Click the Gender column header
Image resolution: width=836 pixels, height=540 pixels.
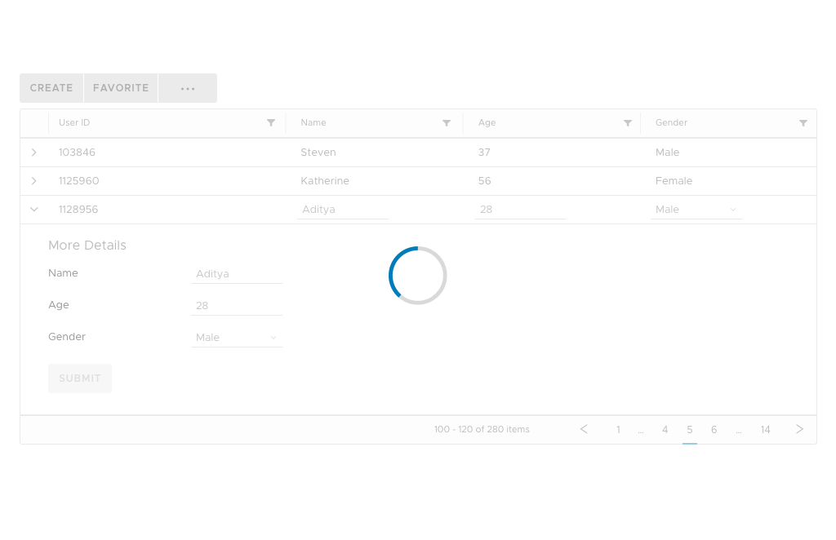tap(671, 122)
